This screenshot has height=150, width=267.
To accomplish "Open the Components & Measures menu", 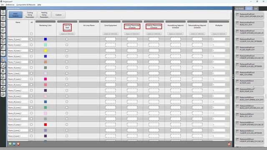I will (x=26, y=5).
